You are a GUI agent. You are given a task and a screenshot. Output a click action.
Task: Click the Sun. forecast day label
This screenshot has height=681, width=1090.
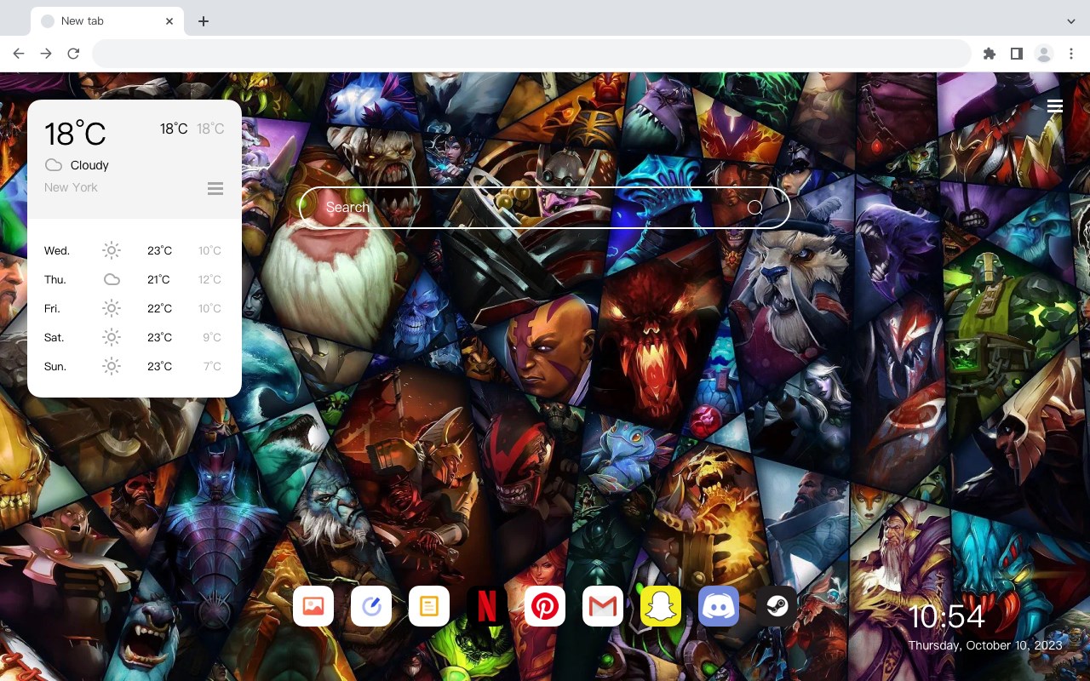click(x=55, y=366)
